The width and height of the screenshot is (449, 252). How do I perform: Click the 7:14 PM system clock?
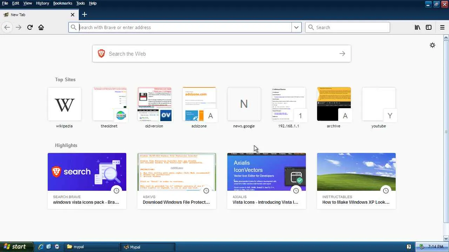click(x=436, y=247)
